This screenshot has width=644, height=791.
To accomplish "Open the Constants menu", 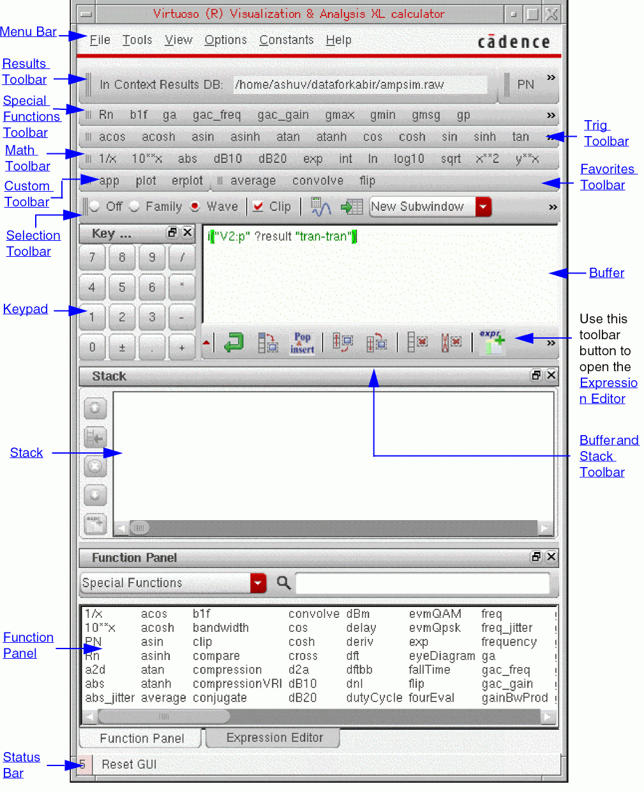I will coord(287,40).
